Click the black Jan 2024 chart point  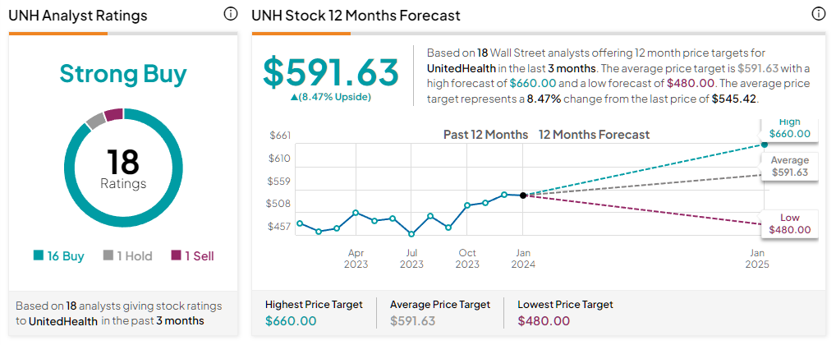coord(523,195)
